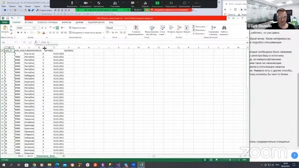The image size is (299, 168).
Task: Toggle italic К formatting
Action: pyautogui.click(x=21, y=33)
